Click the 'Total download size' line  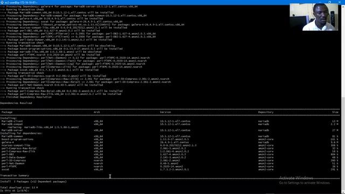[19, 188]
